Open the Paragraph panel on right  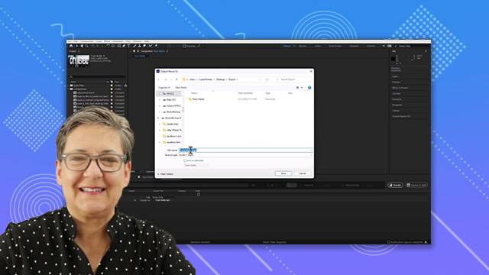(397, 105)
